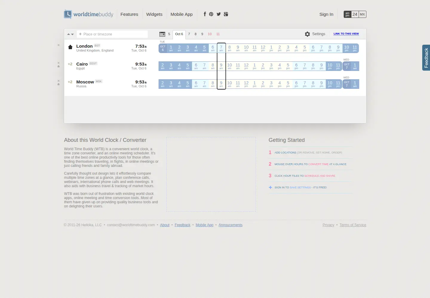Viewport: 430px width, 298px height.
Task: Open LINK TO THIS VIEW
Action: (x=346, y=34)
